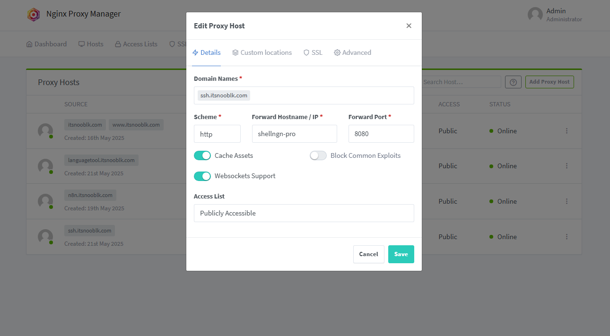Disable Cache Assets toggle
610x336 pixels.
pyautogui.click(x=202, y=155)
